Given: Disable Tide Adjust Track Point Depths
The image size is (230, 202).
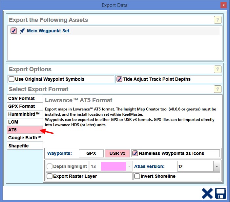Looking at the screenshot, I should 119,79.
